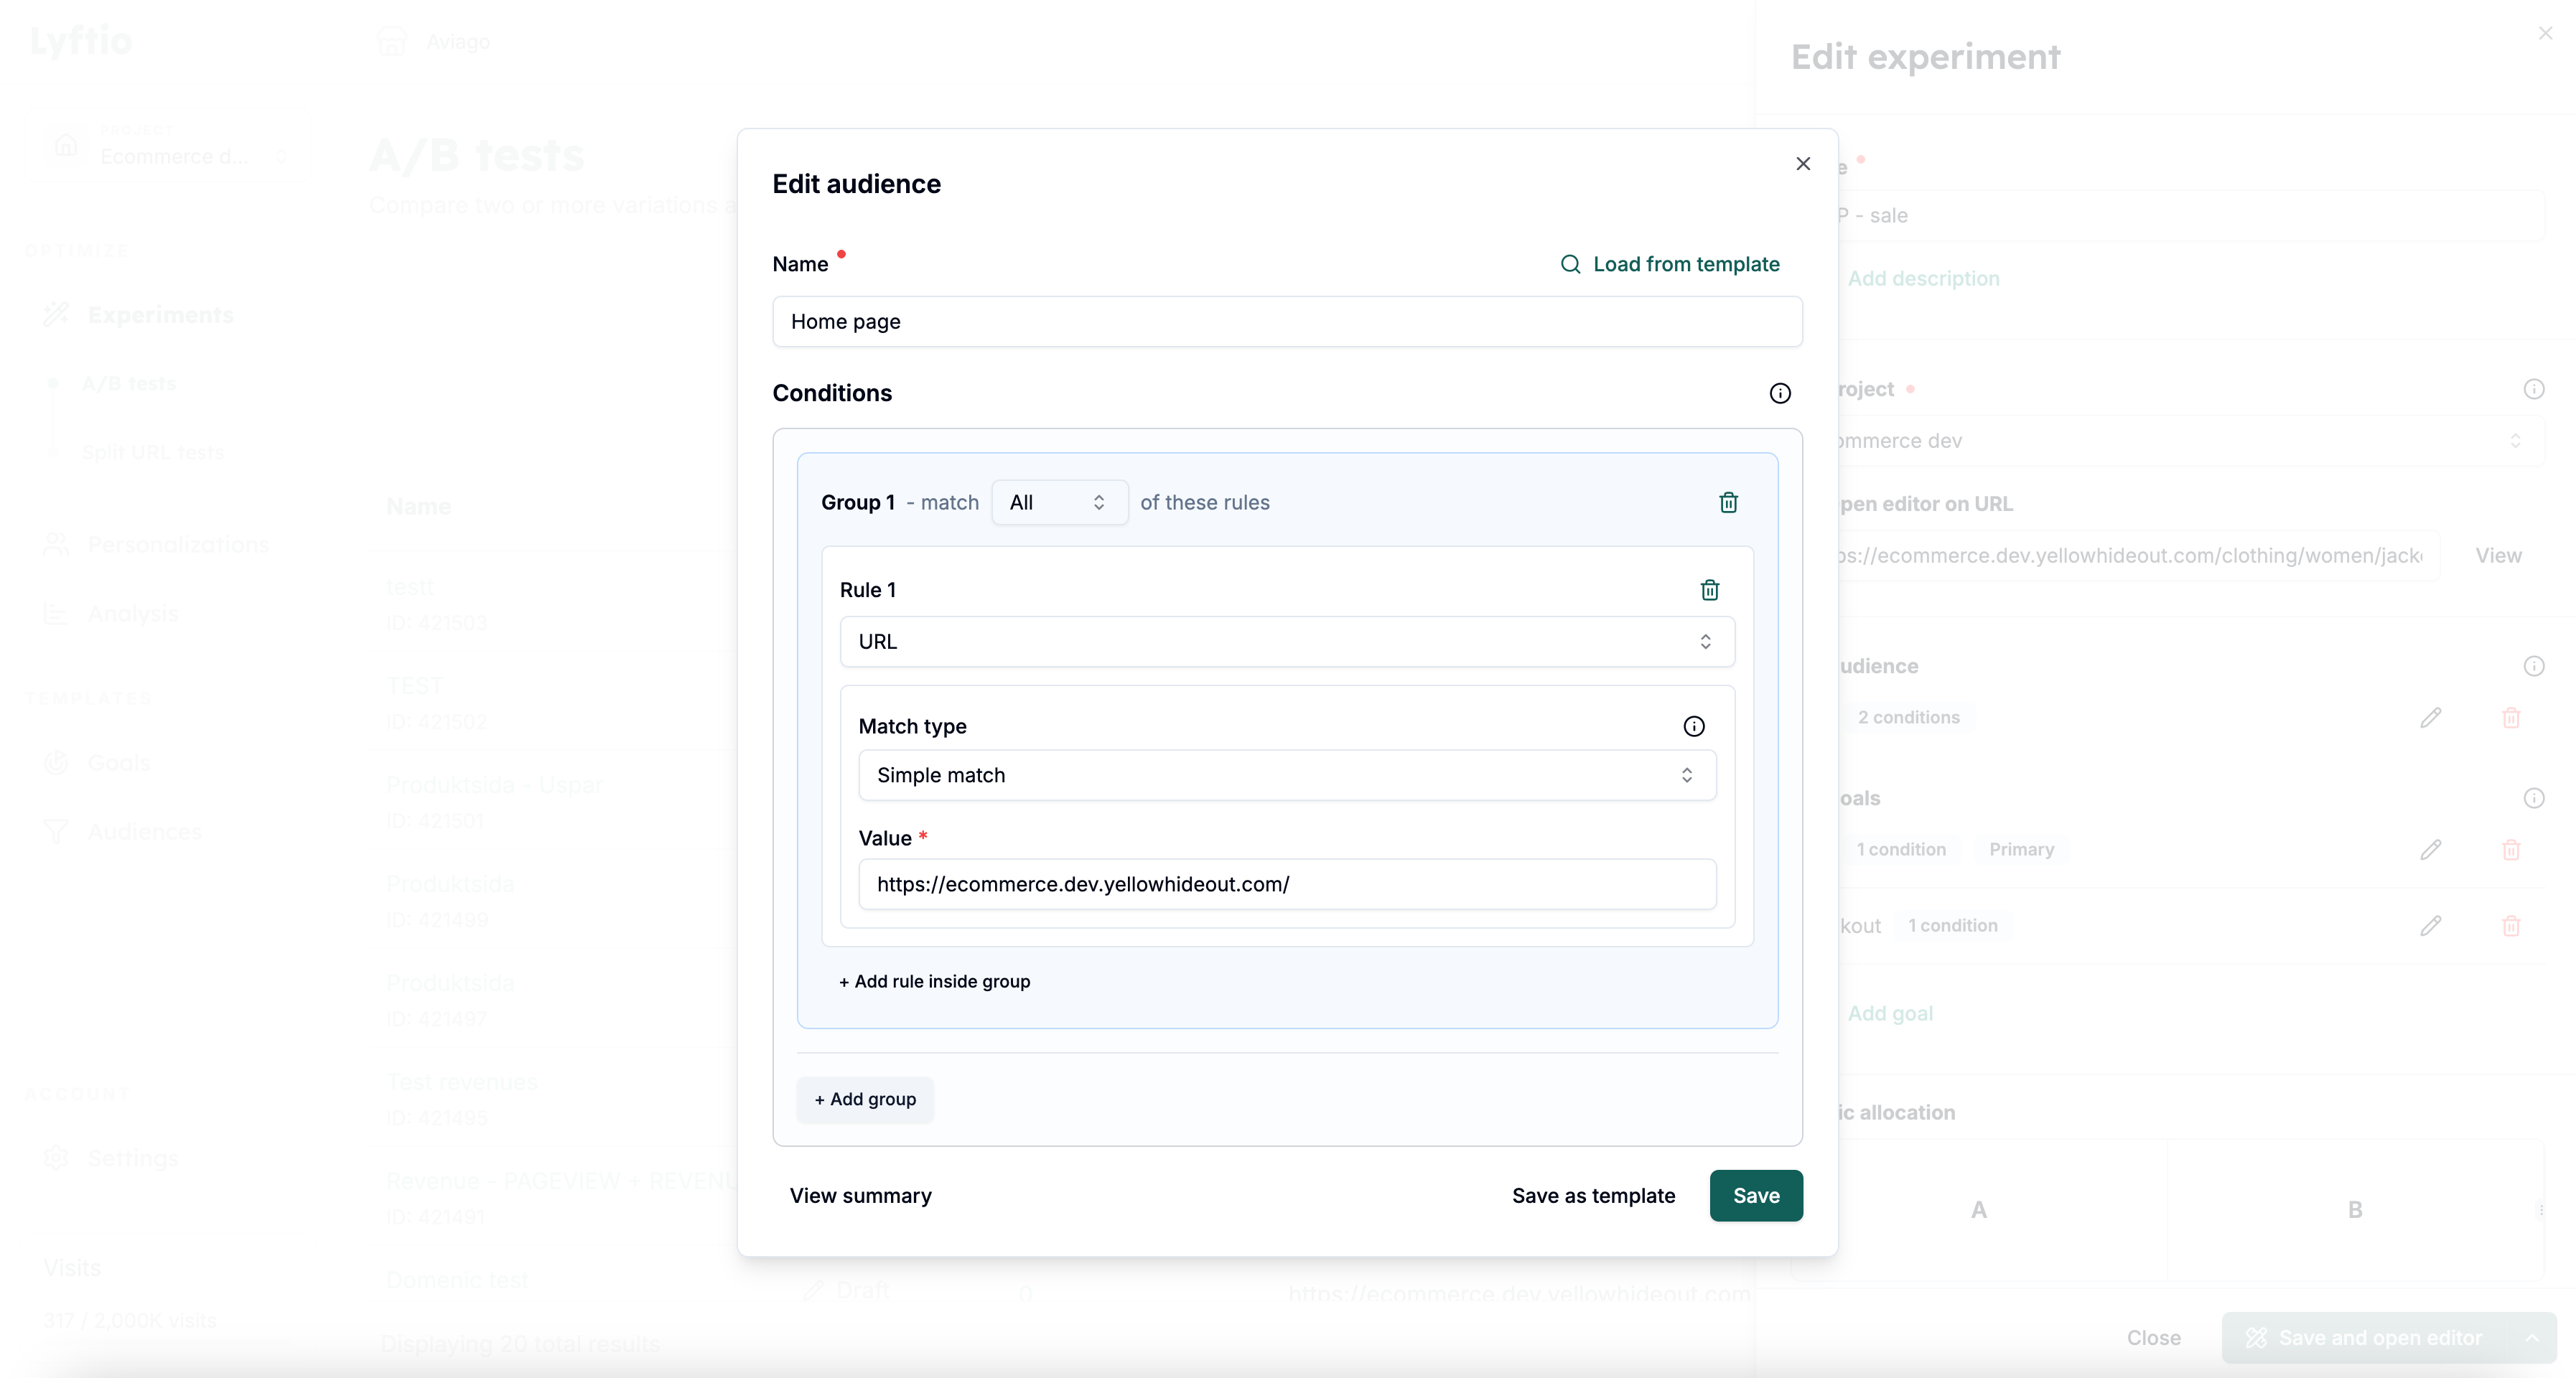Image resolution: width=2576 pixels, height=1378 pixels.
Task: Close the Edit audience dialog
Action: [x=1802, y=163]
